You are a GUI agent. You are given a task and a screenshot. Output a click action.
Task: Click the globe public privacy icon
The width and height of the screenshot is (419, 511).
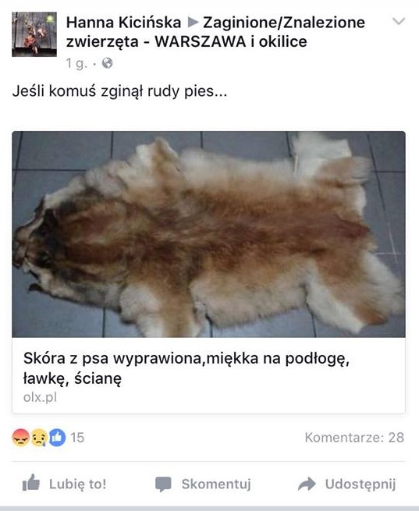107,63
